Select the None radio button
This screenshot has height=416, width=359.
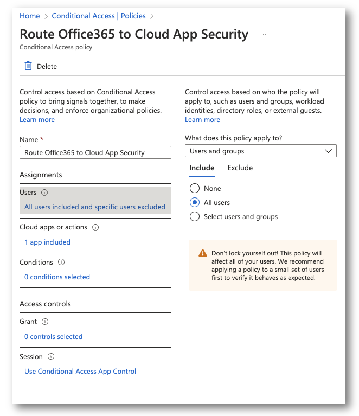(195, 188)
